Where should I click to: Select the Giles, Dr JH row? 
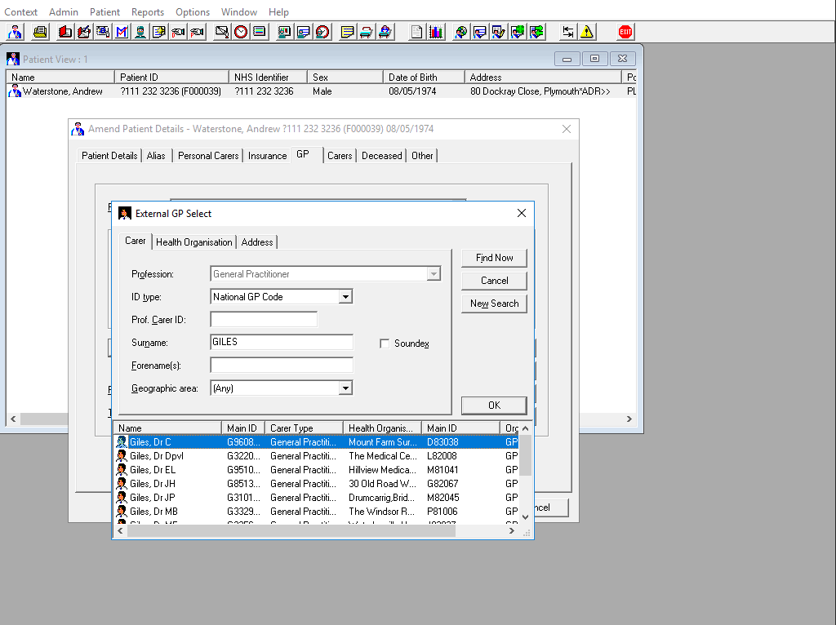(317, 484)
